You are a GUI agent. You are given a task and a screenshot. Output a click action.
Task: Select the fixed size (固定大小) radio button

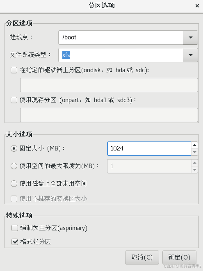tap(14, 148)
